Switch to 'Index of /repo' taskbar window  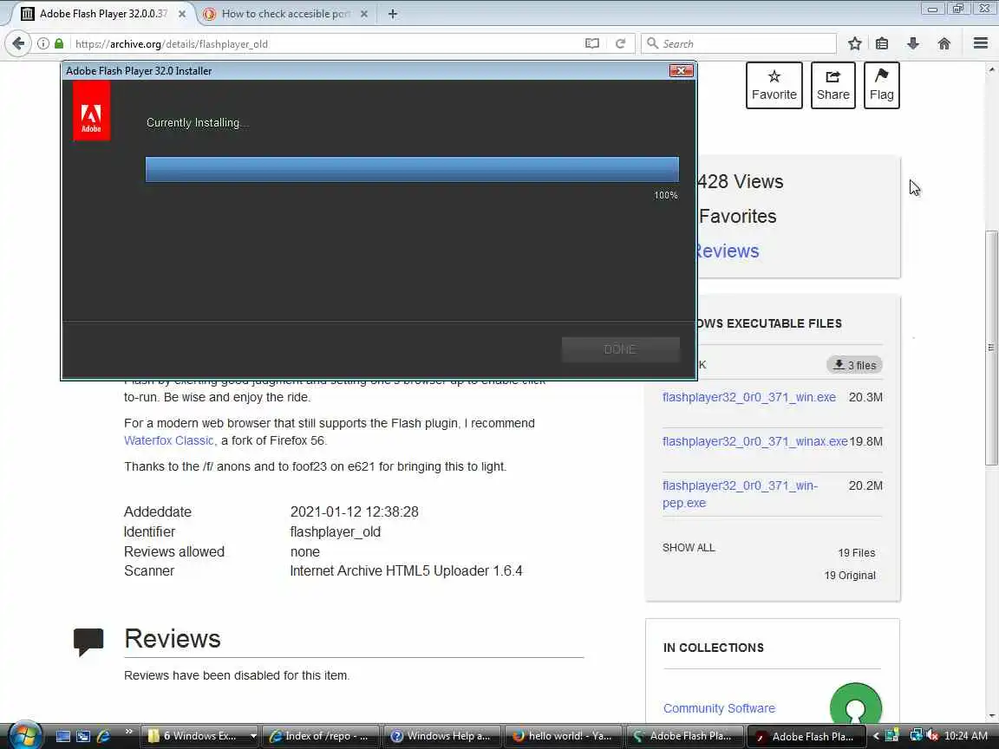[321, 736]
